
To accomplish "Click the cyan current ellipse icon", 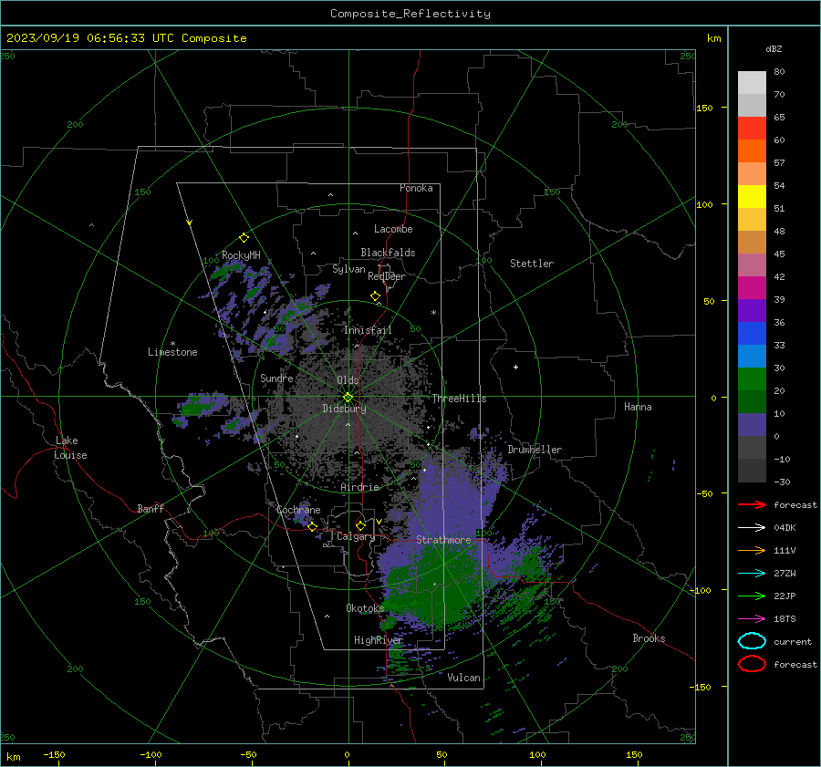I will tap(752, 641).
